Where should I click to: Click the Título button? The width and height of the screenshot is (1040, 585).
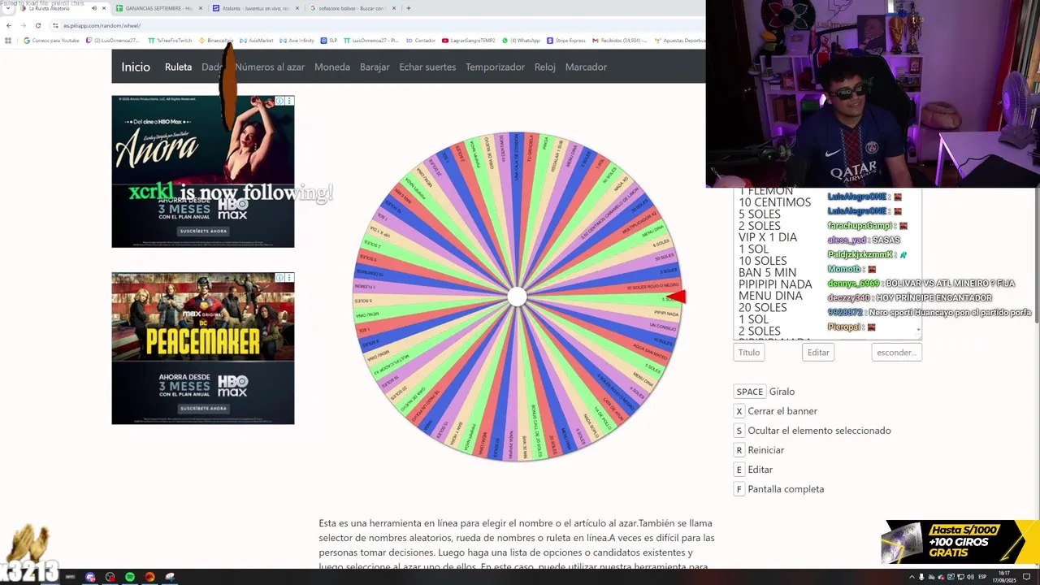coord(749,353)
